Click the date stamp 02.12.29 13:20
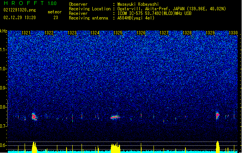Screen dimensions: 242x153 [20, 18]
